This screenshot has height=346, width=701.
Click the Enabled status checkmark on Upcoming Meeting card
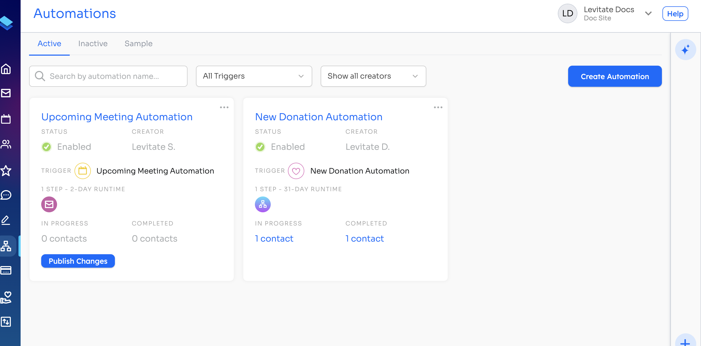(46, 147)
